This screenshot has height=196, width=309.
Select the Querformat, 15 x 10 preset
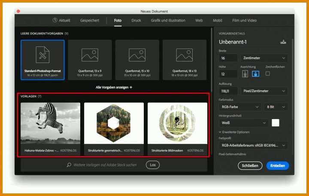(x=137, y=60)
